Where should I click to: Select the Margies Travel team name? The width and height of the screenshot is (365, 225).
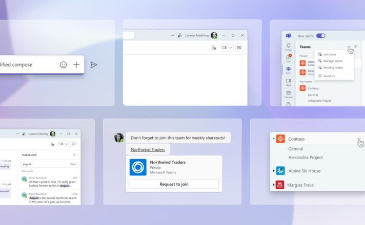[301, 185]
